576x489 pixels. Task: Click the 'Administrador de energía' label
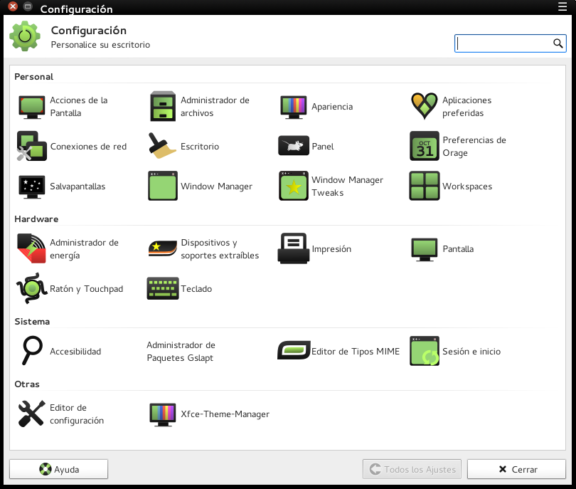[84, 249]
